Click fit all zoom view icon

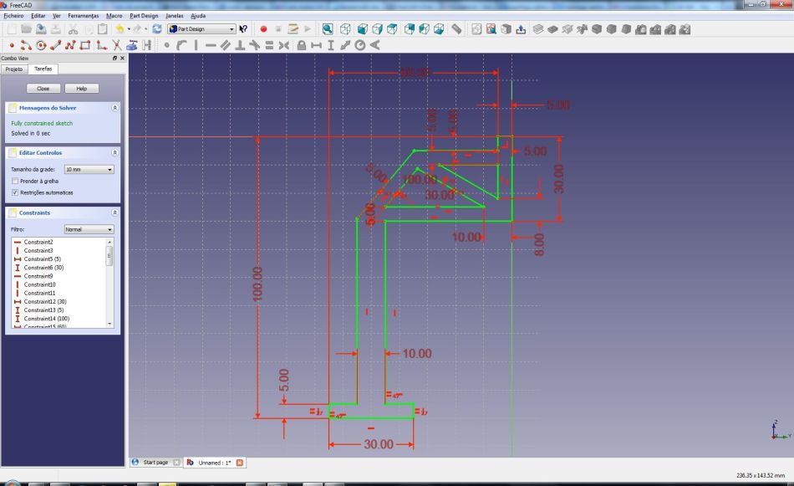click(x=328, y=29)
